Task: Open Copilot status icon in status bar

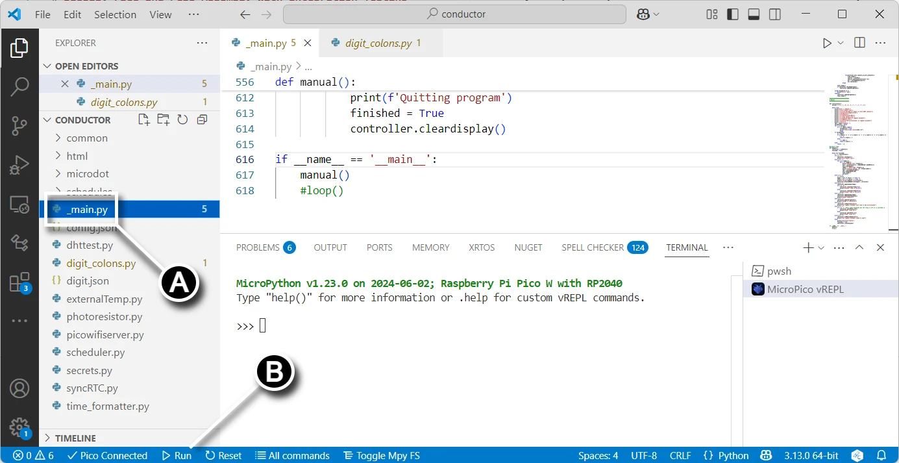Action: [x=766, y=455]
